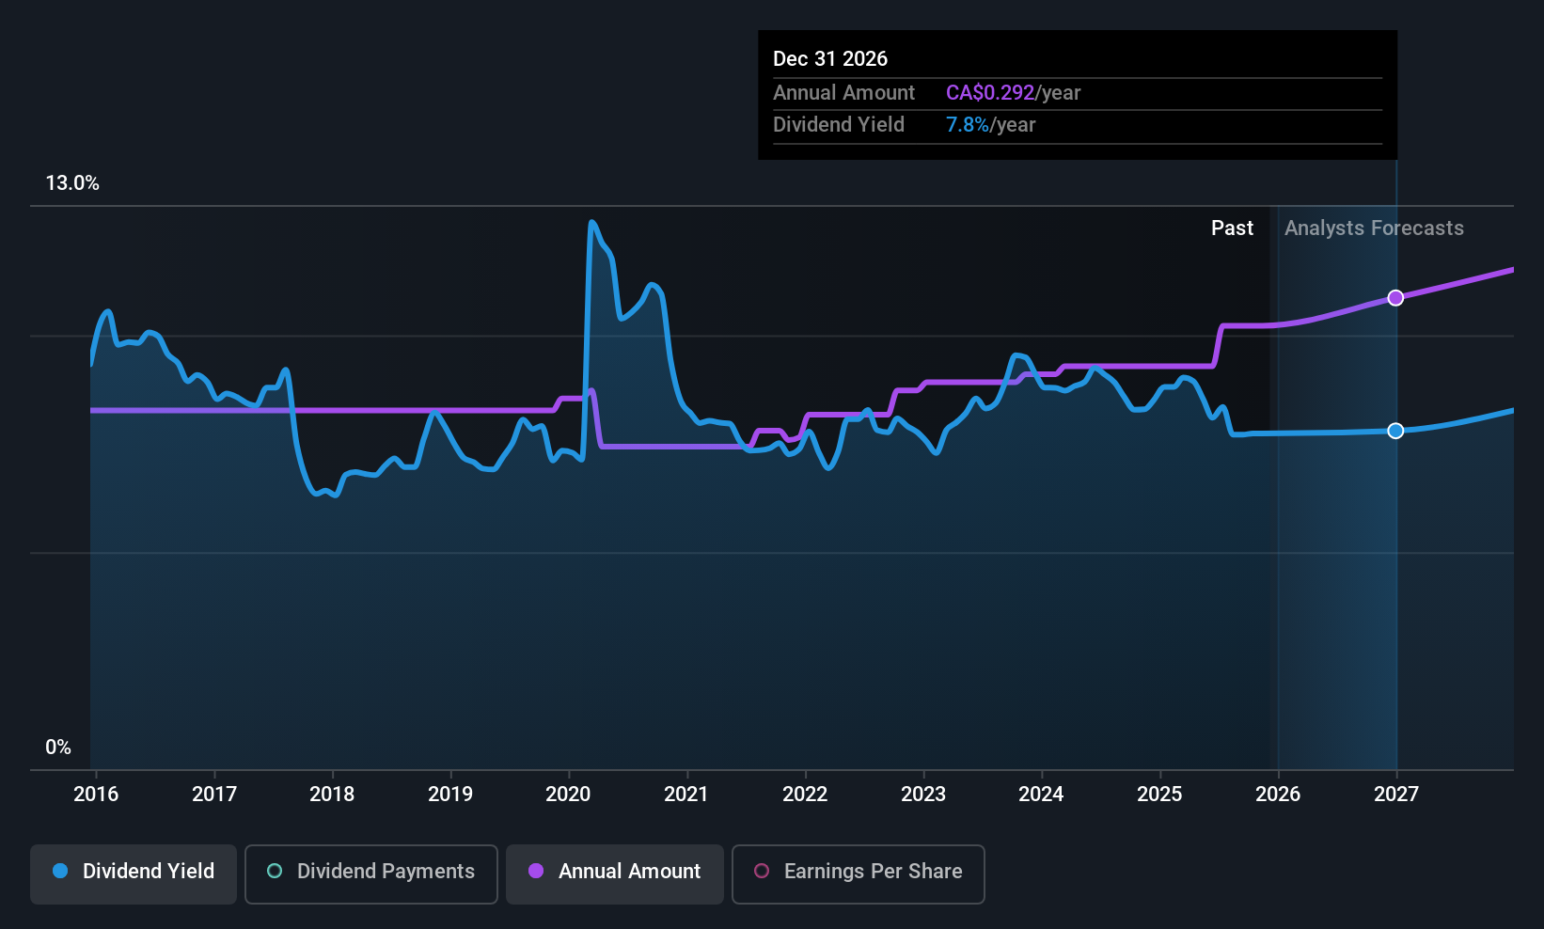
Task: Click the purple Annual Amount circle icon
Action: click(535, 872)
